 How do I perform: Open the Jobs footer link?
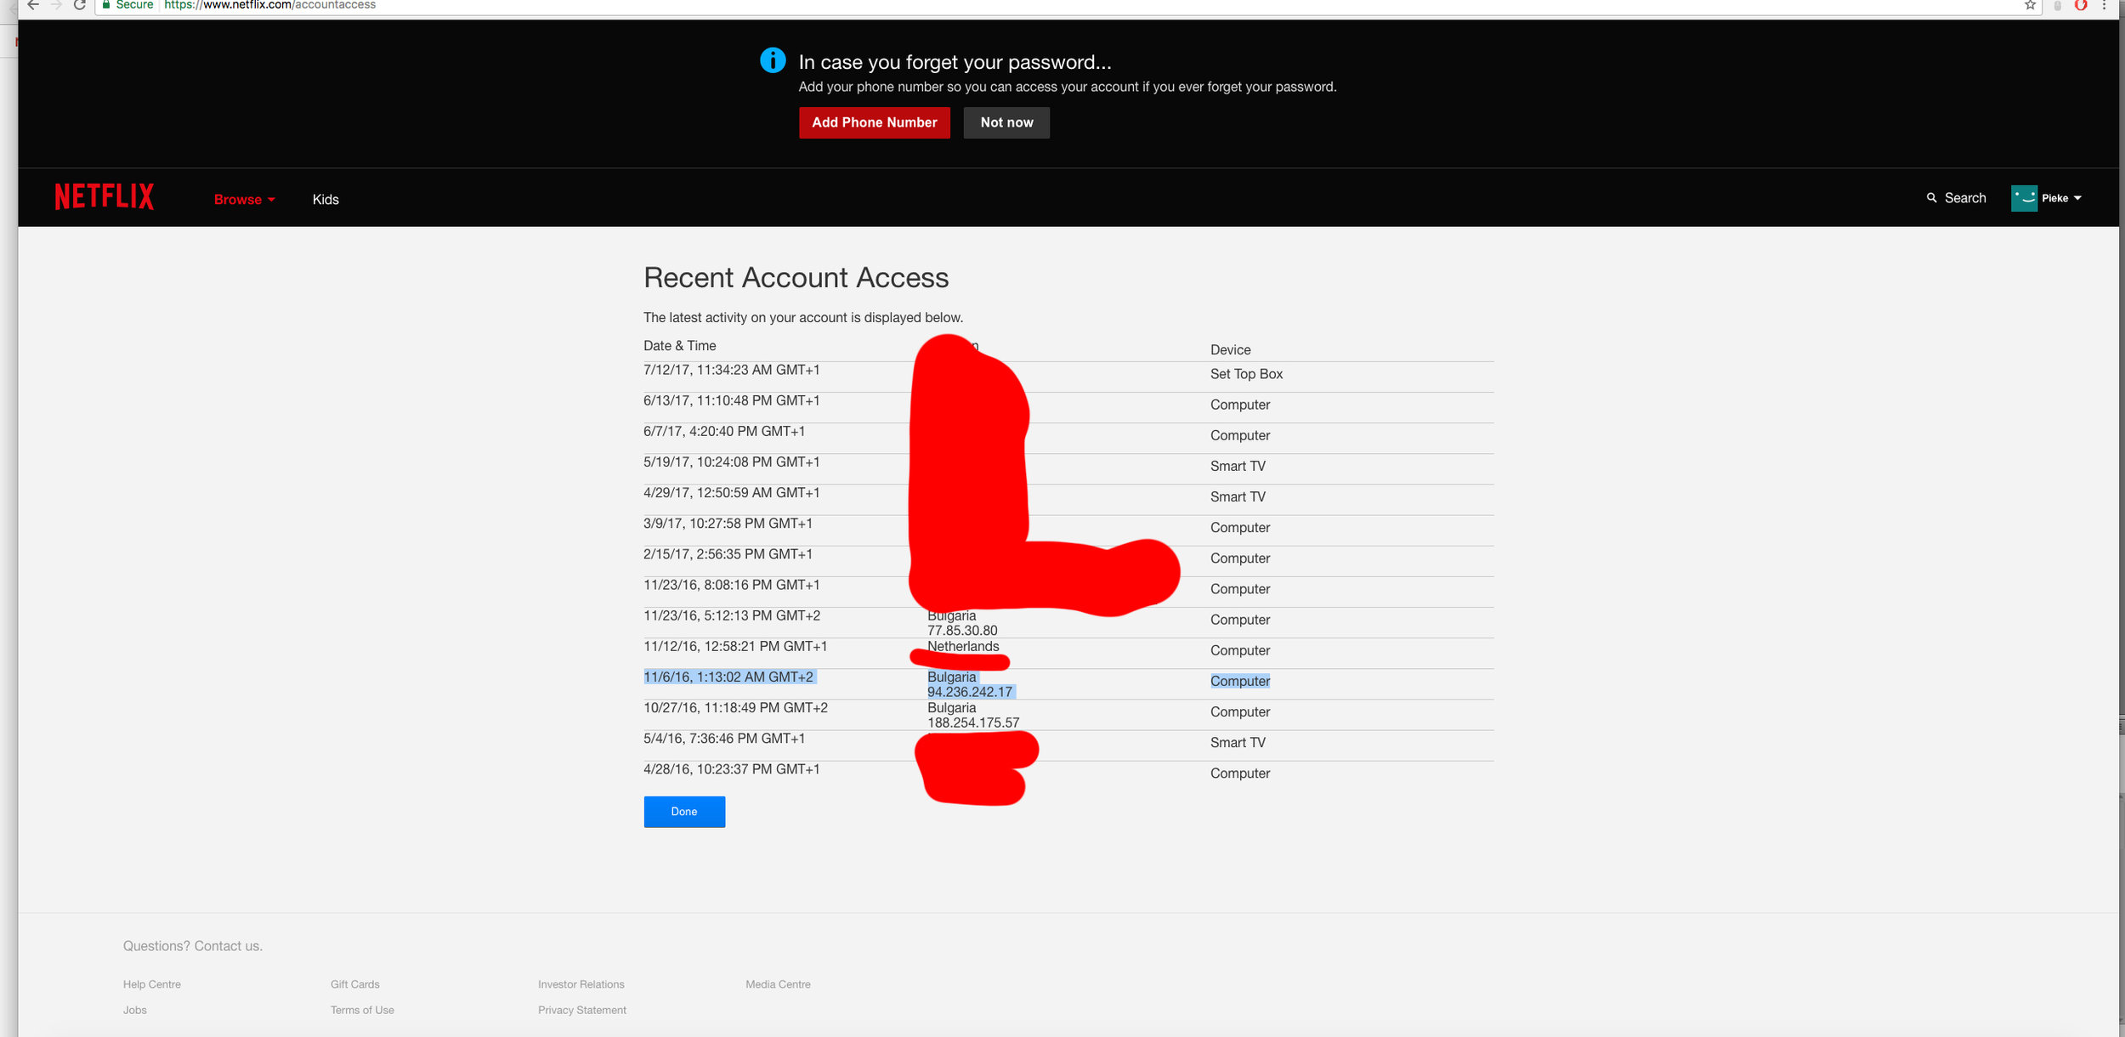135,1010
